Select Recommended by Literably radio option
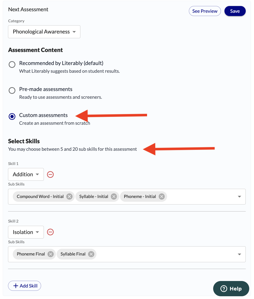Viewport: 254px width, 299px height. coord(12,64)
